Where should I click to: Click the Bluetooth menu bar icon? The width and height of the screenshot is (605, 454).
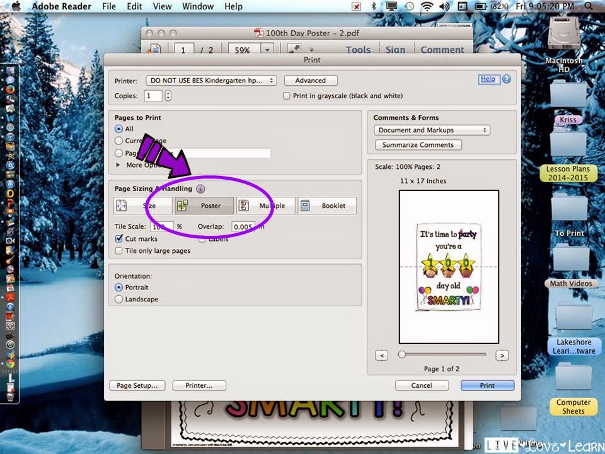pyautogui.click(x=374, y=6)
